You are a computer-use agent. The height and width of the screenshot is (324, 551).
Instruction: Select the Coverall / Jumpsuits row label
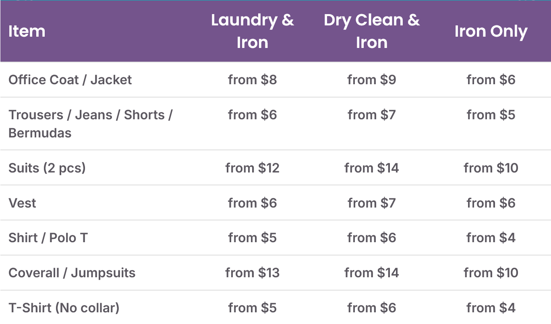point(72,273)
